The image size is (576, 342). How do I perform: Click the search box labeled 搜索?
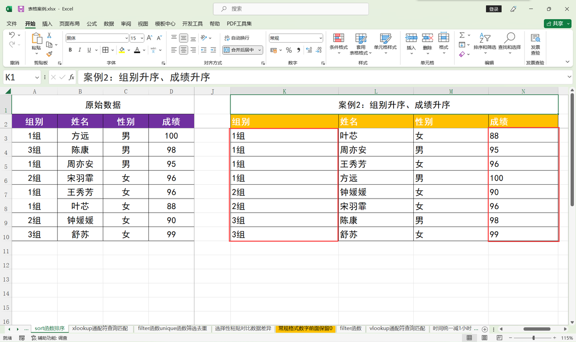pos(291,9)
